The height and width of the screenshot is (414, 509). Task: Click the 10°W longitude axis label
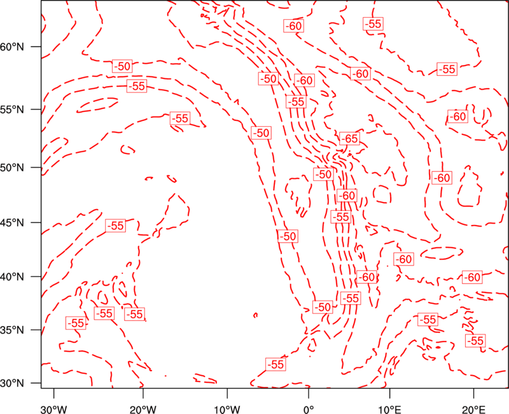(227, 409)
